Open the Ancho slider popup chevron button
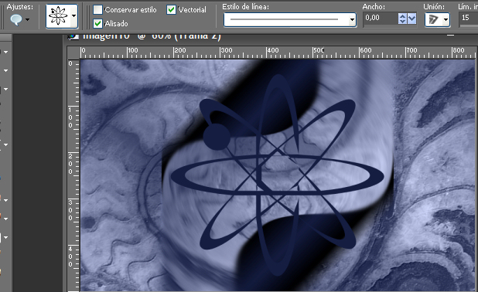Viewport: 478px width, 292px height. pyautogui.click(x=411, y=19)
